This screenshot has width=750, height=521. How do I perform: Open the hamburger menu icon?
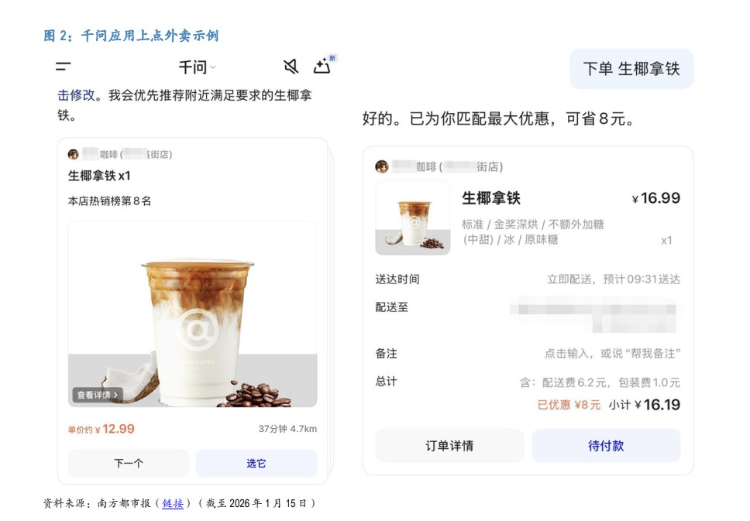pos(63,67)
